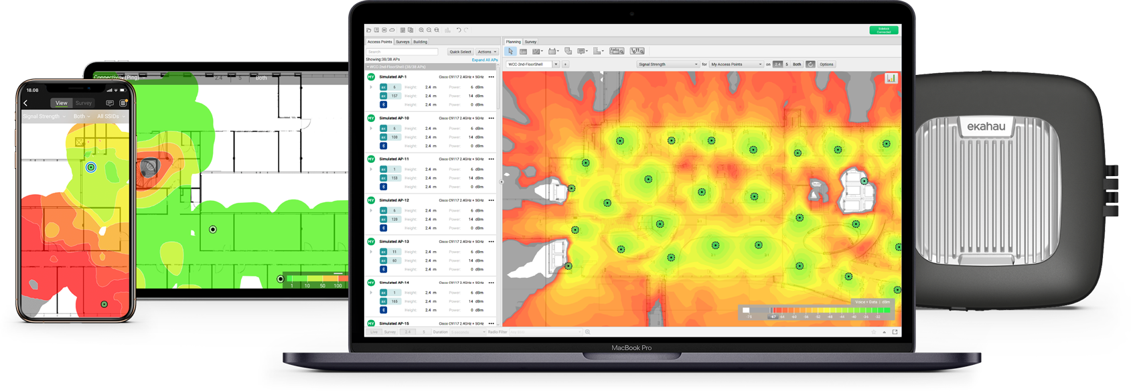Click the Quick Select button
The width and height of the screenshot is (1131, 391).
460,52
